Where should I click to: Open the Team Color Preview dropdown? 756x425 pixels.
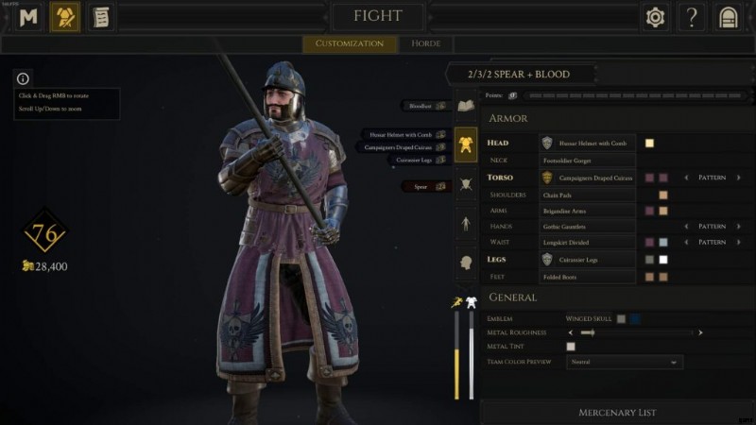coord(625,362)
